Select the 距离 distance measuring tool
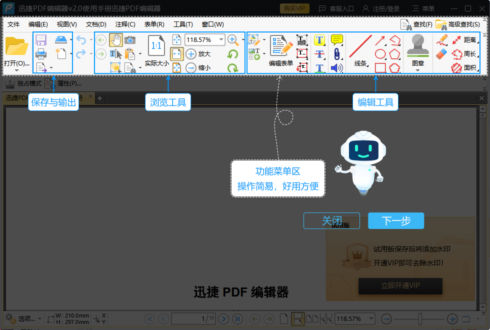 [x=464, y=40]
